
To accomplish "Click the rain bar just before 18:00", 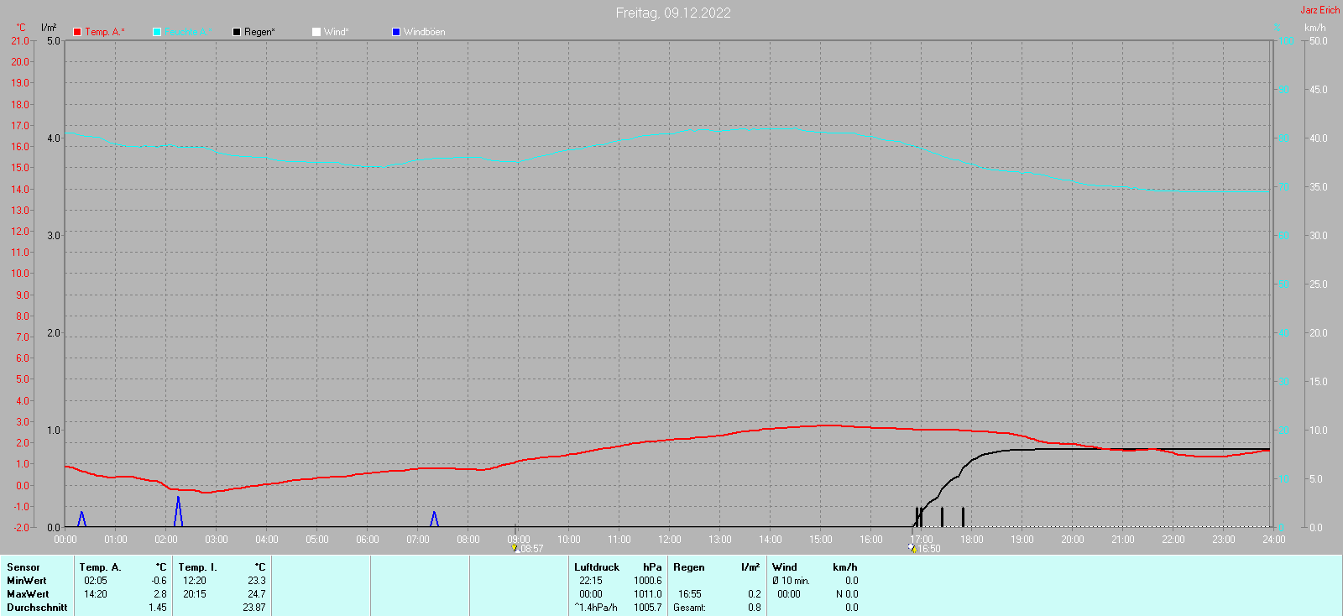I will click(963, 517).
